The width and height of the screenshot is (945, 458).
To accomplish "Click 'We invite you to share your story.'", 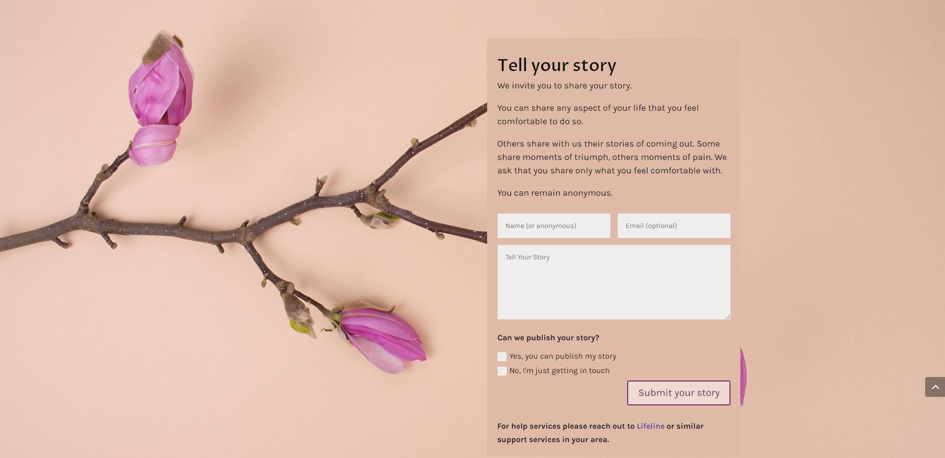I will (564, 85).
